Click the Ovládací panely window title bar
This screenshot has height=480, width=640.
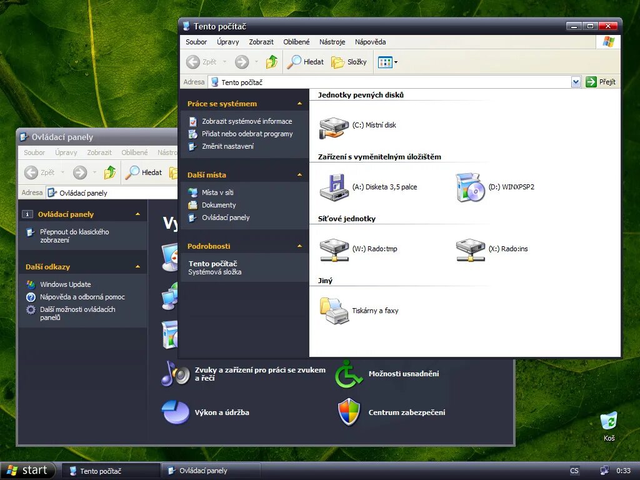[x=98, y=137]
